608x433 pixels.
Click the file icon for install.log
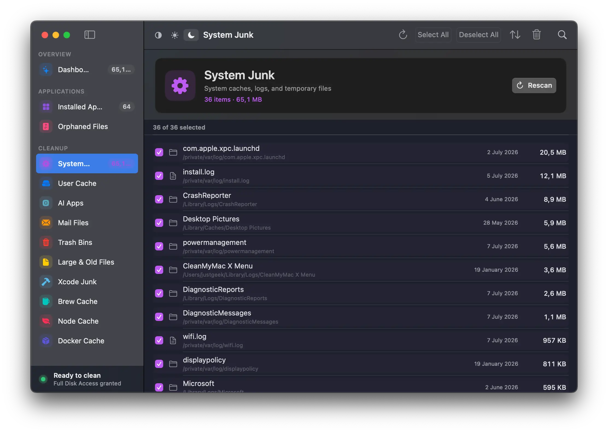[173, 176]
